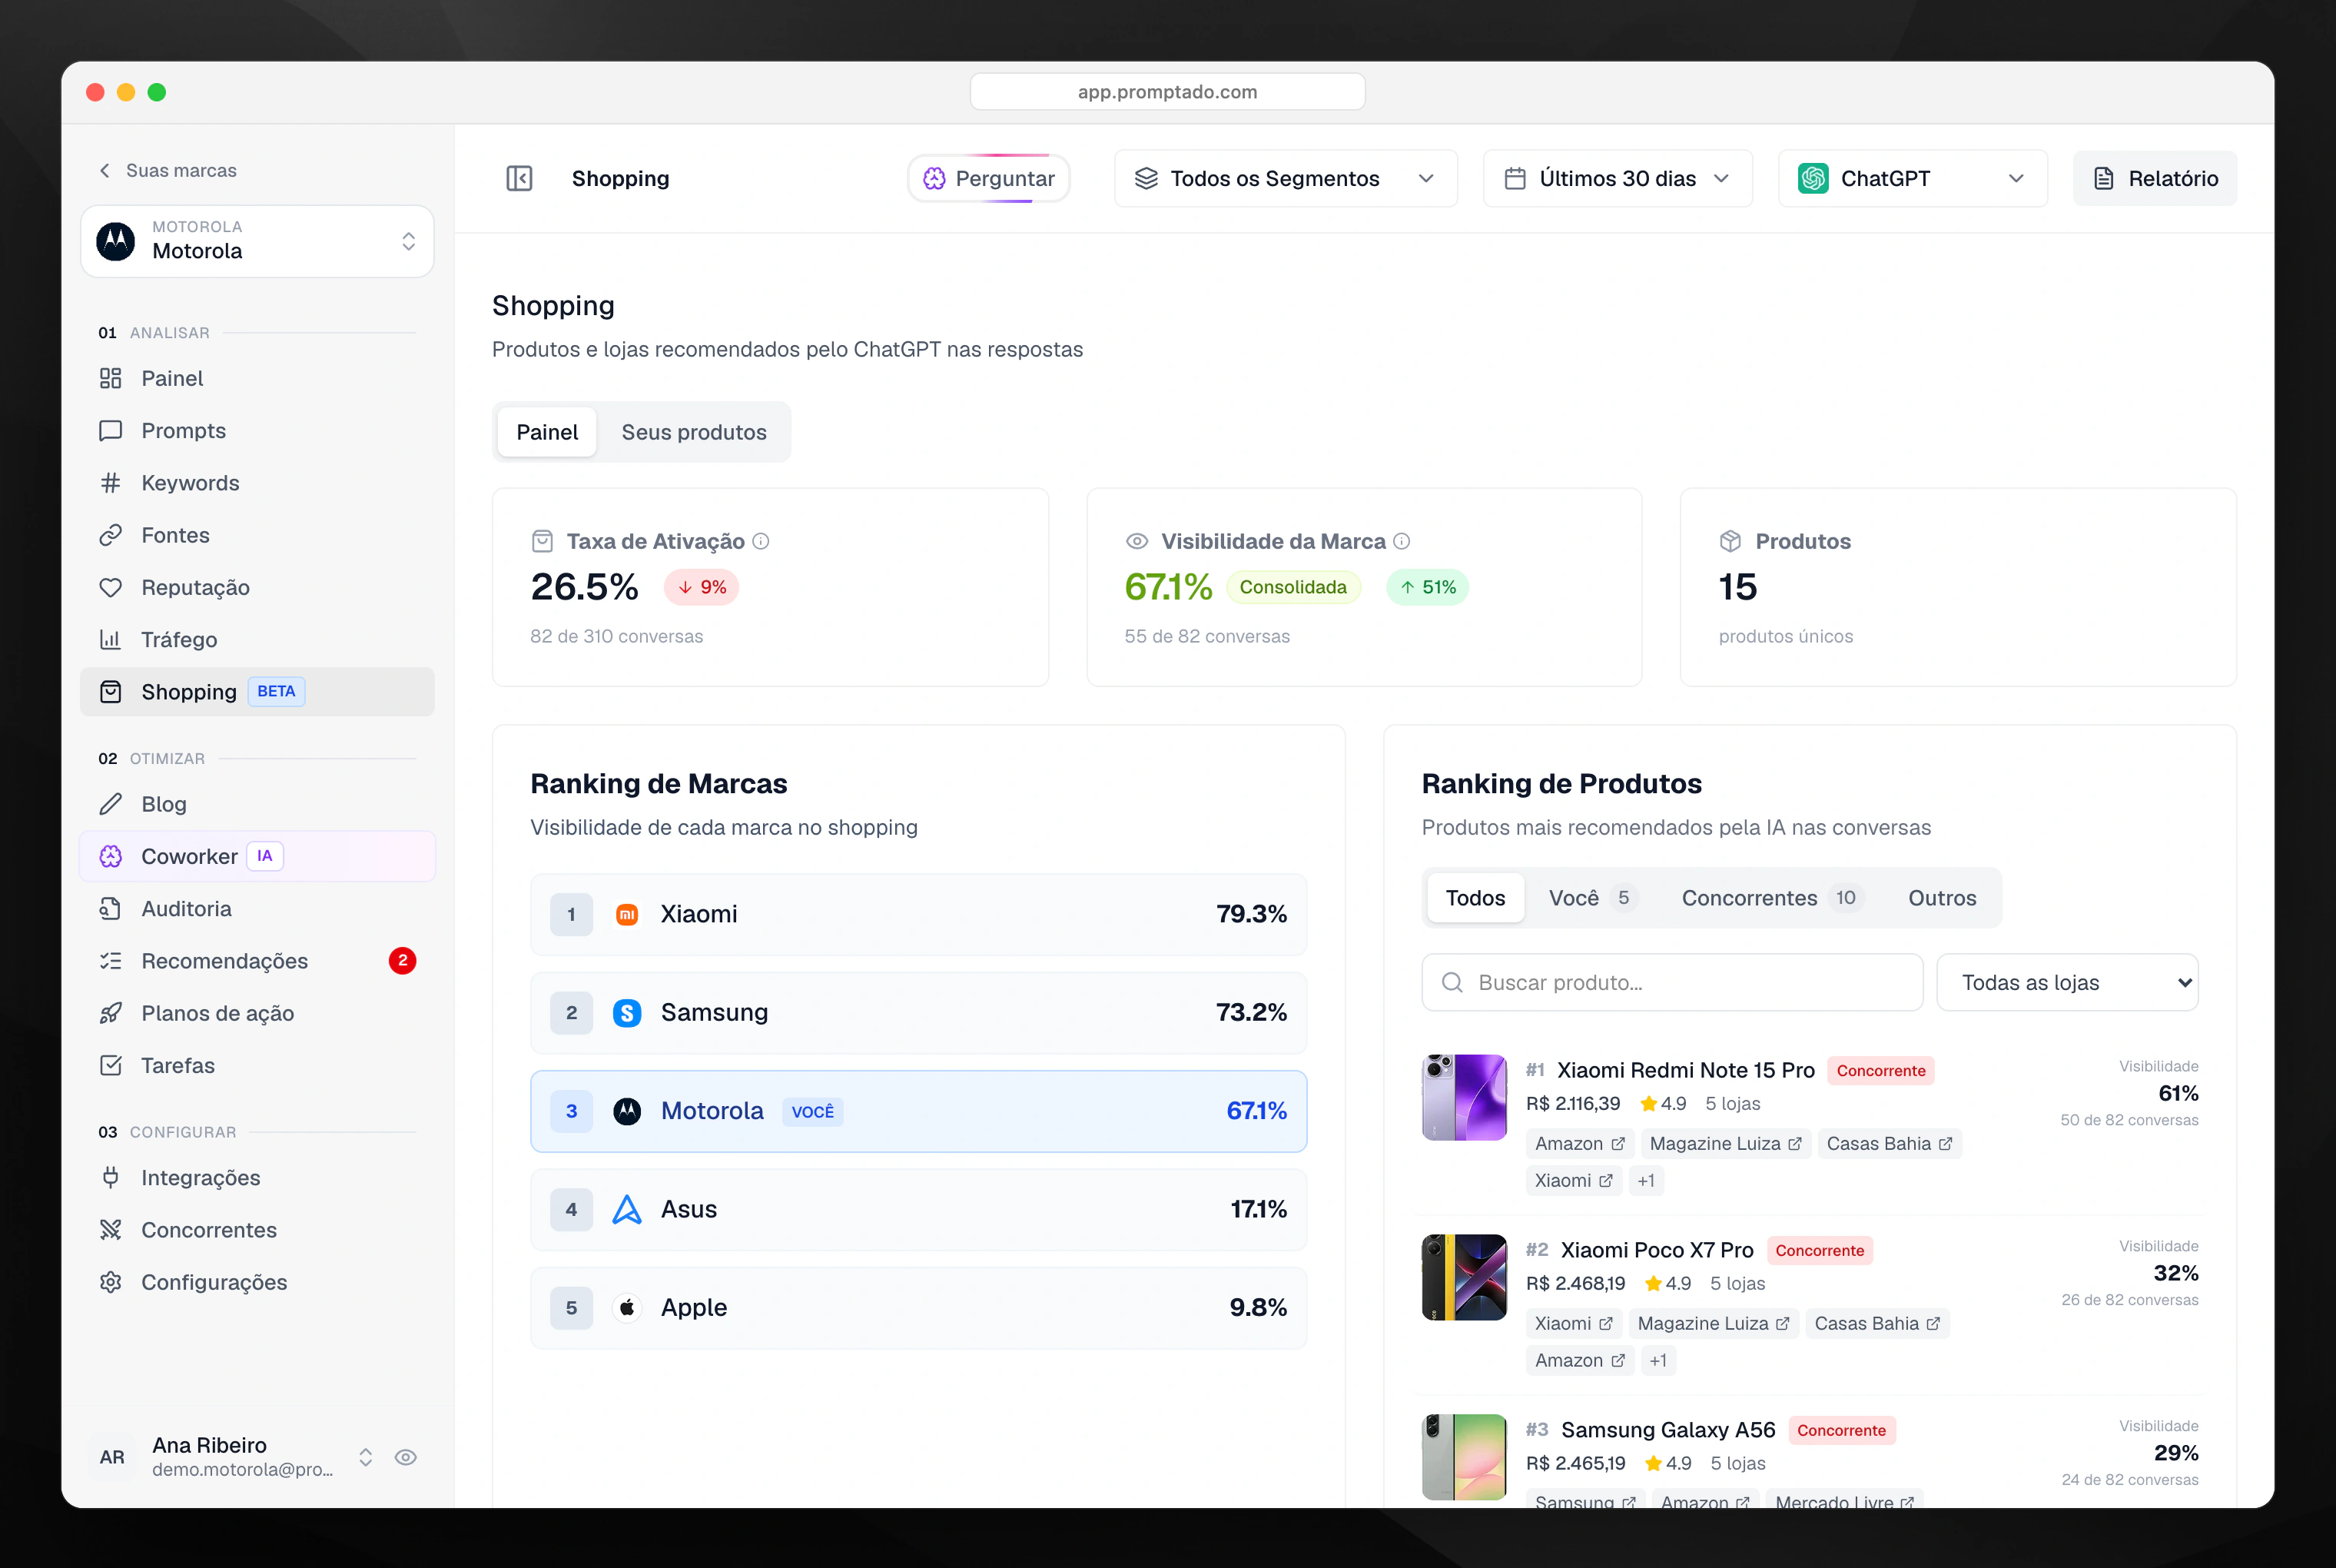Expand the Motorola brand selector
Screen dimensions: 2336x1568
tap(257, 241)
